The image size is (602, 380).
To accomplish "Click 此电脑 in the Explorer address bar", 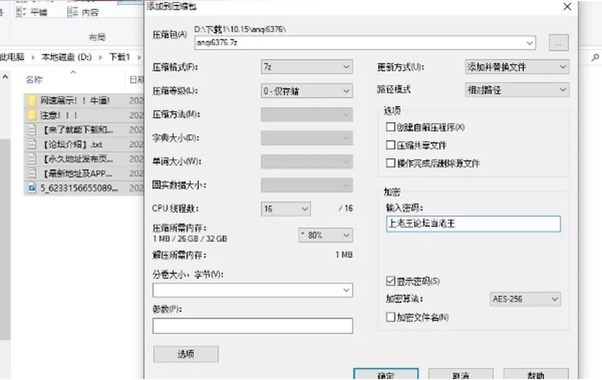I will click(11, 58).
